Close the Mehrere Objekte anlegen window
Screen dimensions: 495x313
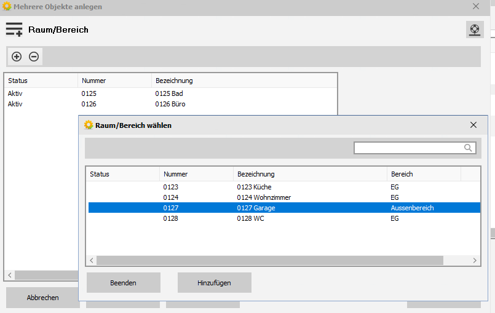[476, 6]
